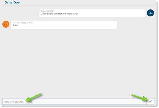159x108 pixels.
Task: Click the divider line under the Jane Doe header
Action: [78, 6]
